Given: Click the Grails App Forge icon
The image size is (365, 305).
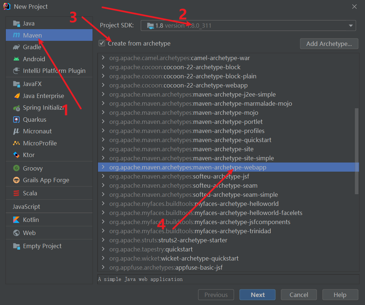Looking at the screenshot, I should pos(16,180).
